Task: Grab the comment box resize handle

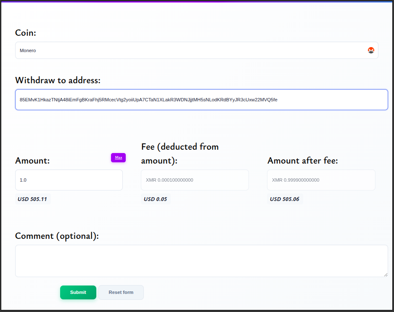Action: (x=386, y=275)
